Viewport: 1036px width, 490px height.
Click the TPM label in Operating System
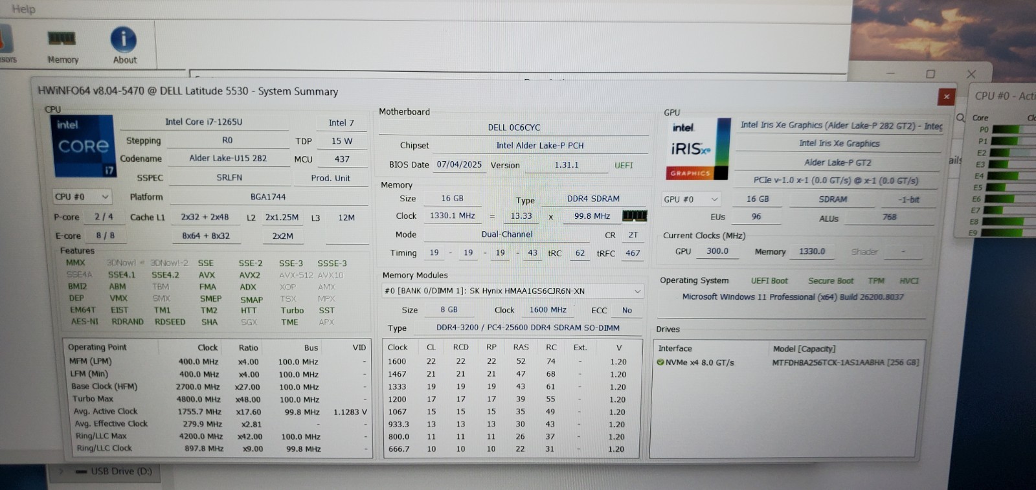click(x=876, y=281)
